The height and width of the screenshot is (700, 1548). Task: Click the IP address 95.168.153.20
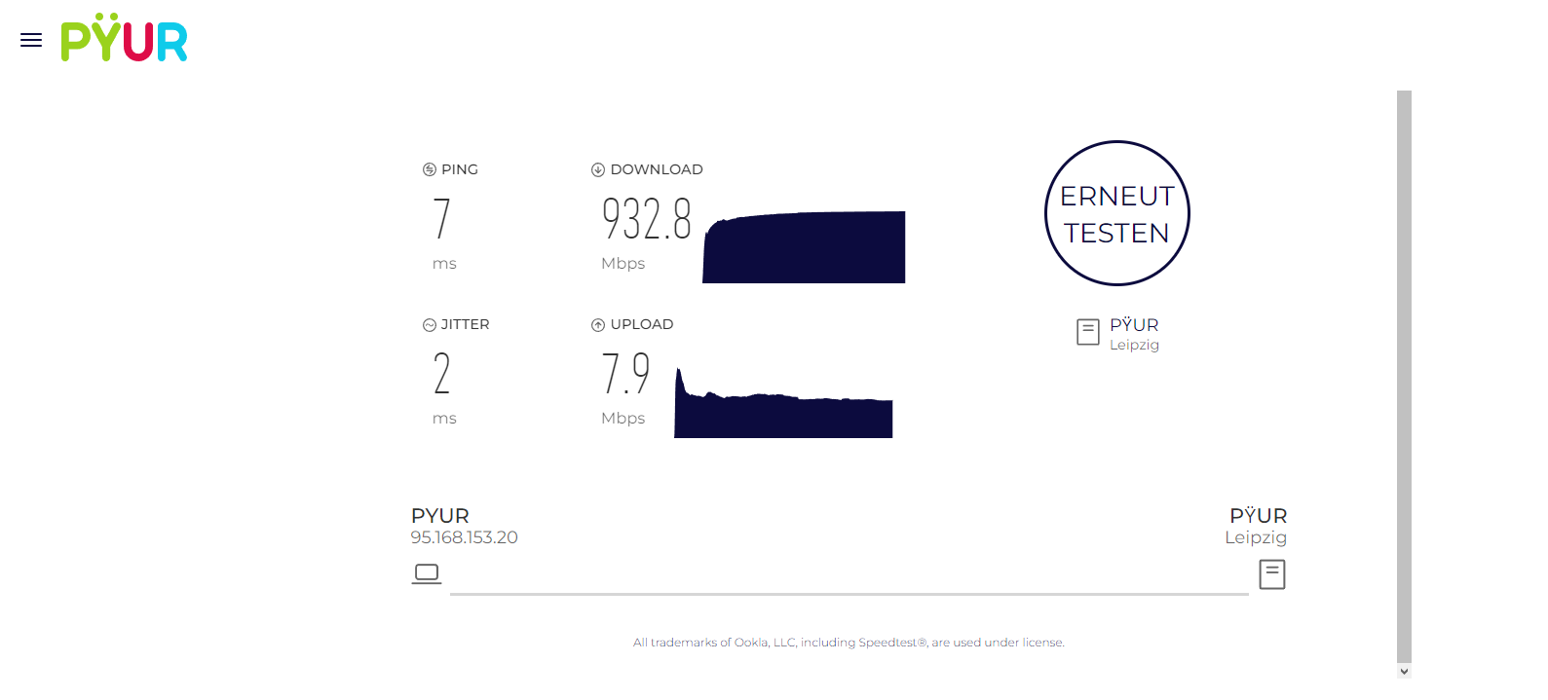tap(464, 537)
